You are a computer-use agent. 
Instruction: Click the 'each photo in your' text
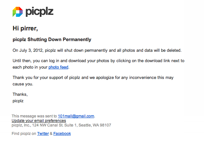pos(30,67)
